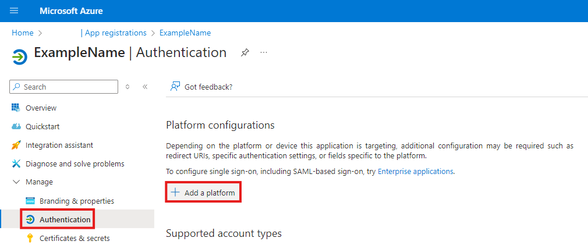Focus the sidebar Search field
Viewport: 588px width, 245px height.
[x=64, y=87]
